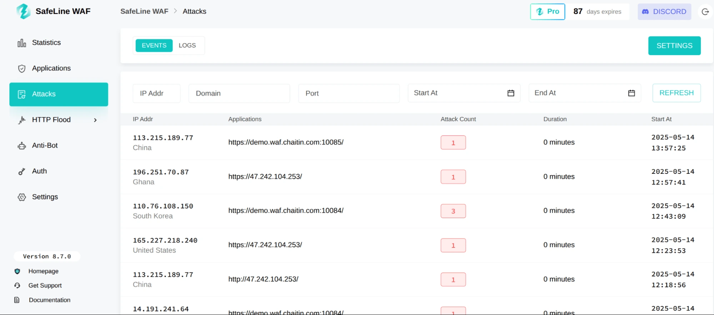Switch to the LOGS tab
Image resolution: width=714 pixels, height=315 pixels.
coord(187,45)
